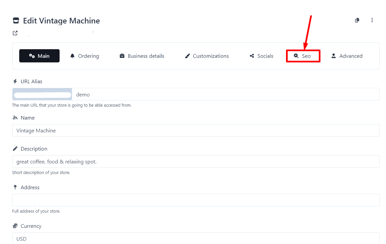Focus the Name field with Vintage Machine

196,130
